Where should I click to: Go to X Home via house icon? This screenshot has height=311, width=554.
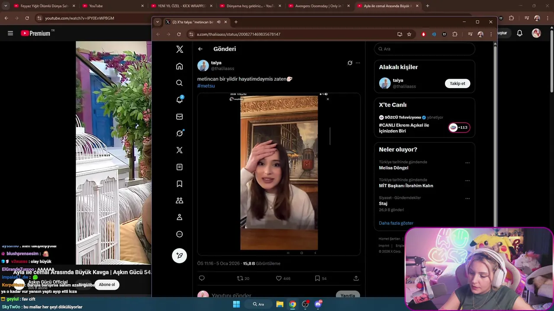tap(180, 66)
